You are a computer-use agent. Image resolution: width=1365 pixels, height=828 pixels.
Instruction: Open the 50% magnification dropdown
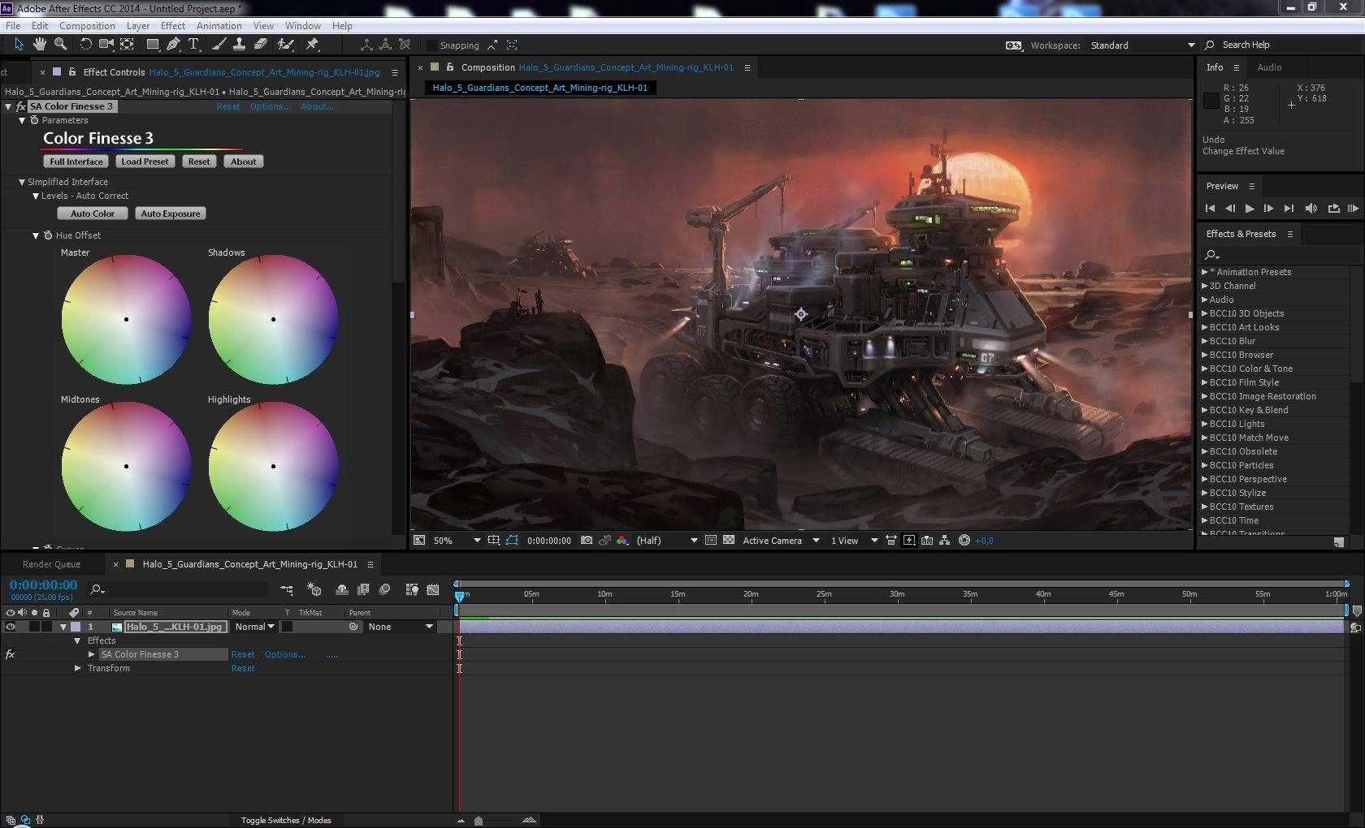pyautogui.click(x=457, y=541)
